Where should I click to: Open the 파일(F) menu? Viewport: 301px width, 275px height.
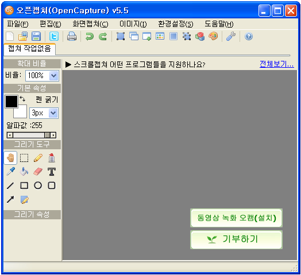coord(18,24)
